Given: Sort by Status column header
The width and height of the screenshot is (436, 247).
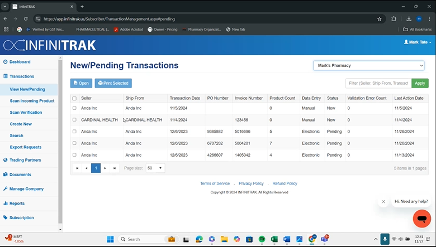Looking at the screenshot, I should [333, 98].
